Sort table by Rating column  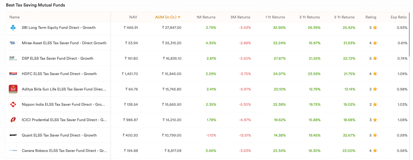[371, 17]
